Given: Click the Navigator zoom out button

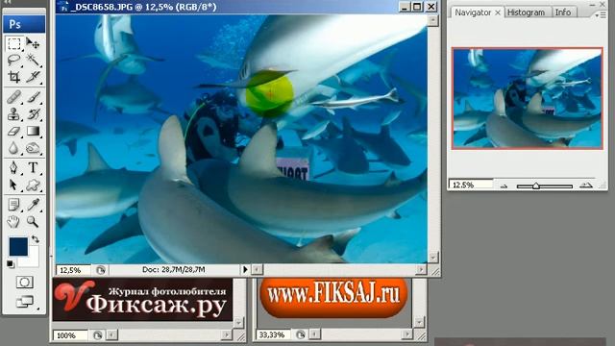Looking at the screenshot, I should [x=504, y=185].
